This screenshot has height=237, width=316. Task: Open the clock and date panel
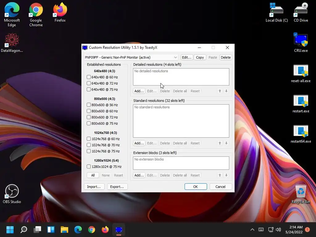(x=294, y=230)
